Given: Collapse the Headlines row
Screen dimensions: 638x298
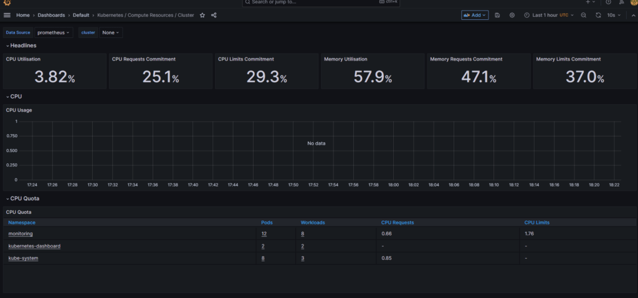Looking at the screenshot, I should click(x=22, y=46).
